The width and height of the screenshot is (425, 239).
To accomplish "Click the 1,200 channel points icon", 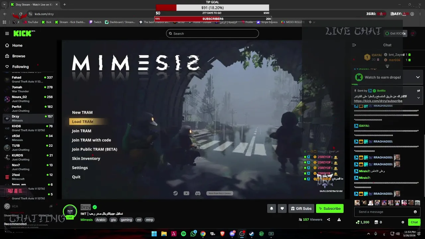I will click(358, 222).
